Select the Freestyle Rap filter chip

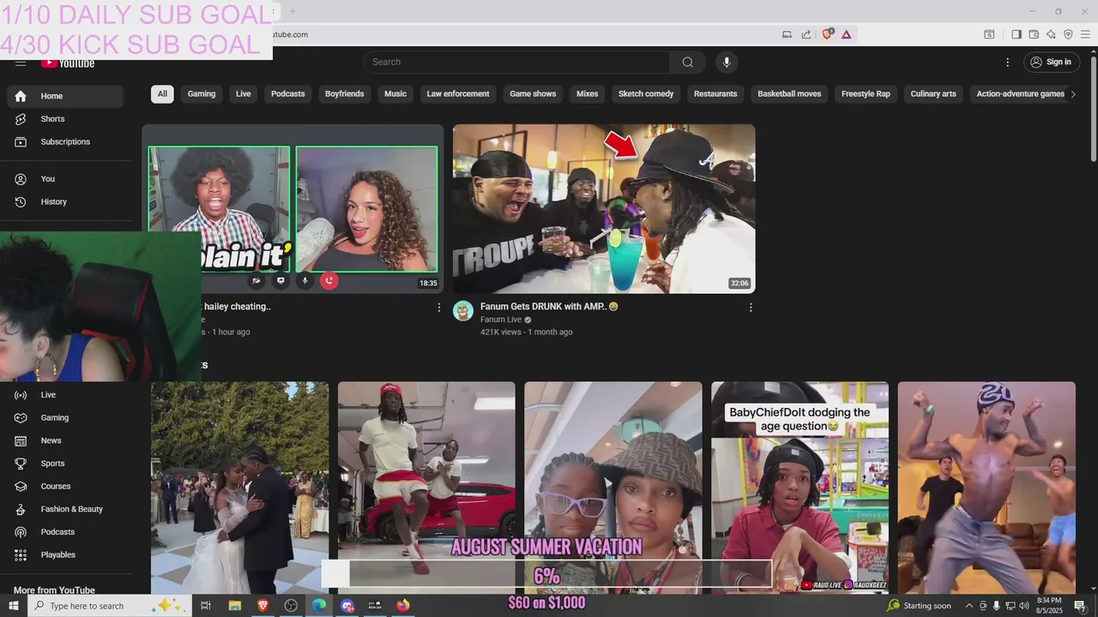pos(866,93)
